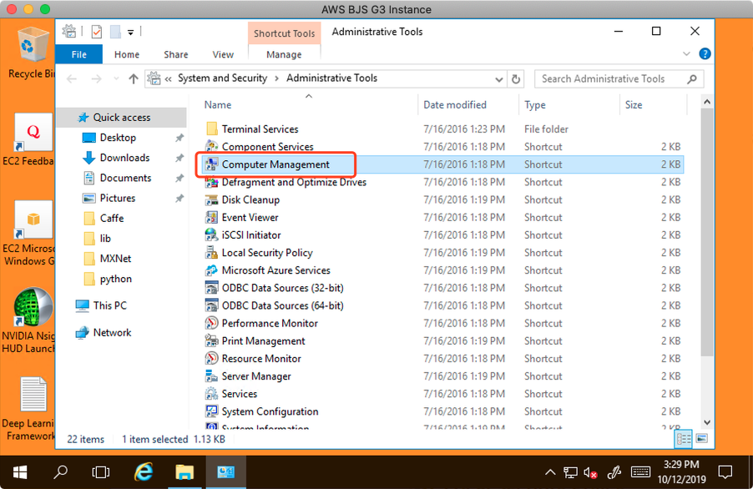Open Internet Explorer from the taskbar

point(144,471)
